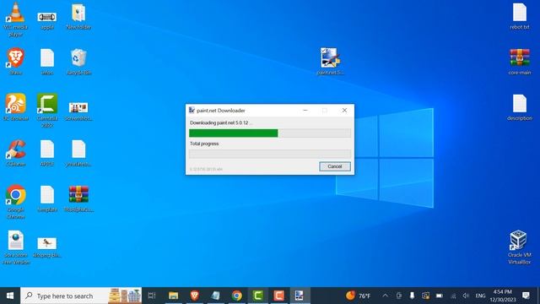
Task: Open the volume control in system tray
Action: [x=466, y=296]
